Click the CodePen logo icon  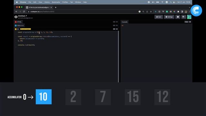point(16,17)
